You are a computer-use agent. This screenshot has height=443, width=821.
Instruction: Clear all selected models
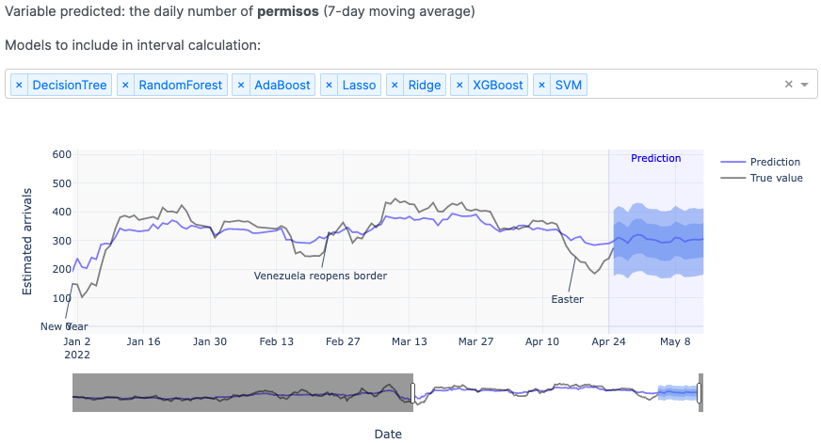(789, 85)
